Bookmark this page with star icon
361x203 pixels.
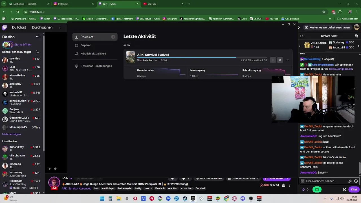pos(324,12)
